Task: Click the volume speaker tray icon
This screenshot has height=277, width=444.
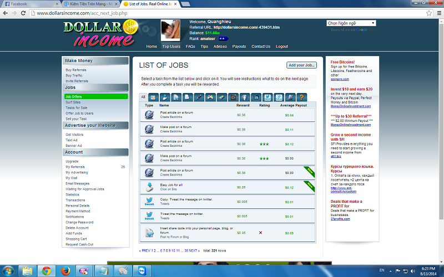Action: pyautogui.click(x=413, y=271)
